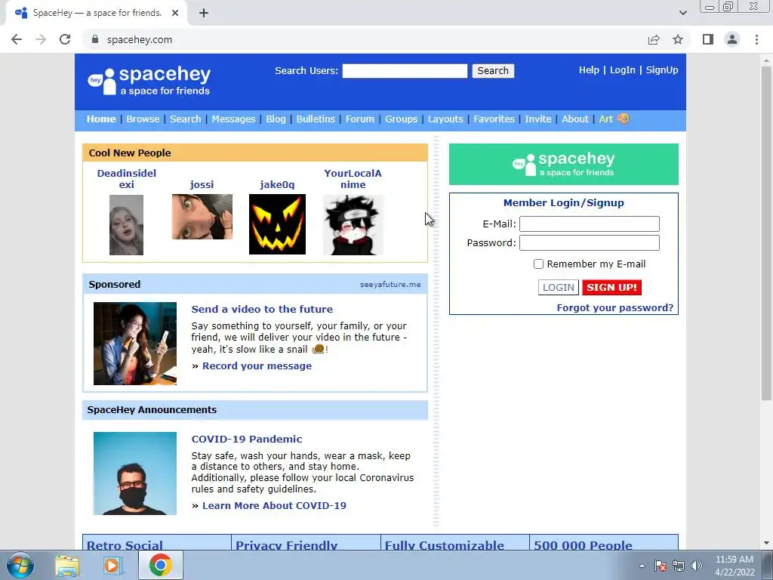The height and width of the screenshot is (580, 773).
Task: Open the Action Center flag icon
Action: [x=661, y=566]
